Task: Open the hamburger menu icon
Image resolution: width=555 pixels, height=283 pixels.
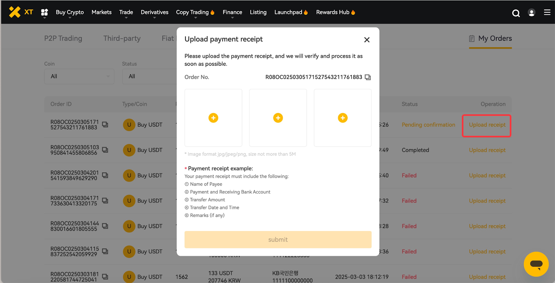Action: click(x=547, y=13)
